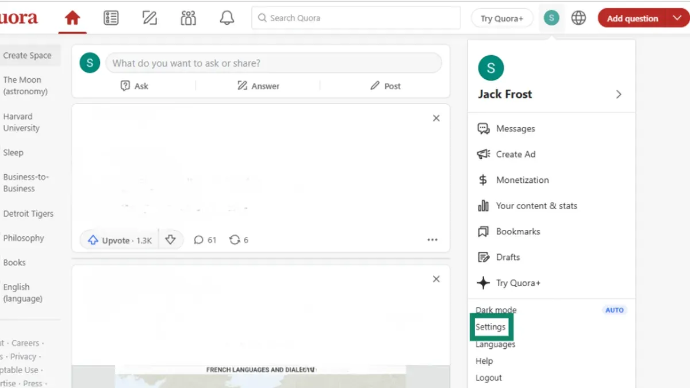Viewport: 690px width, 388px height.
Task: Click Create Space in sidebar
Action: (29, 55)
